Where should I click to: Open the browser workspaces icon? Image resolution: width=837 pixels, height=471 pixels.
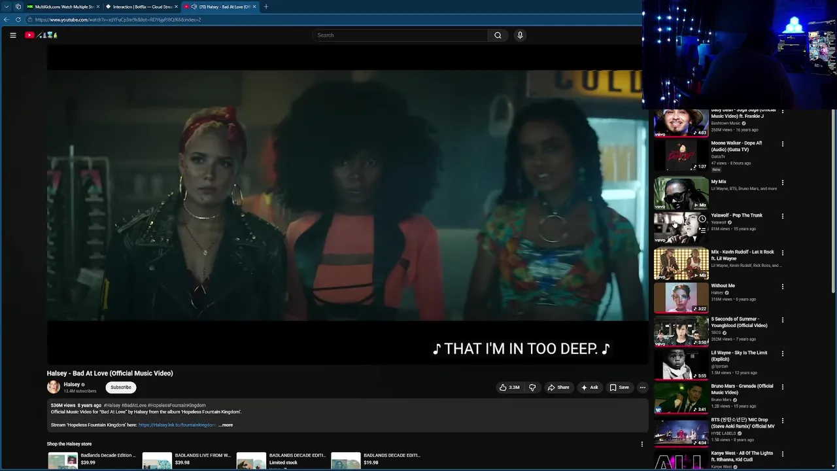[18, 7]
